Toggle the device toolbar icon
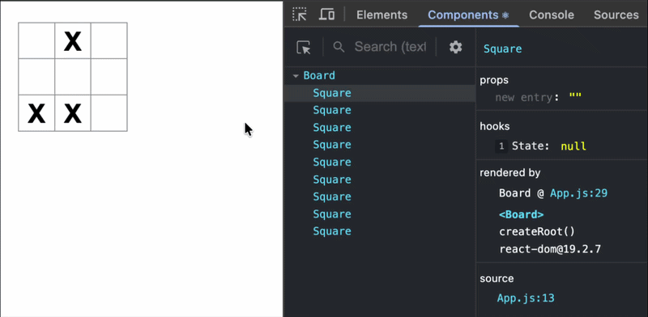Screen dimensions: 648x317 pyautogui.click(x=327, y=15)
